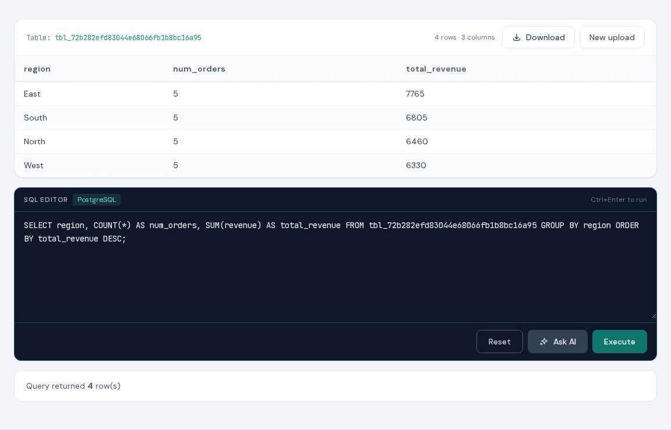Click inside the SQL query text area

pos(335,266)
